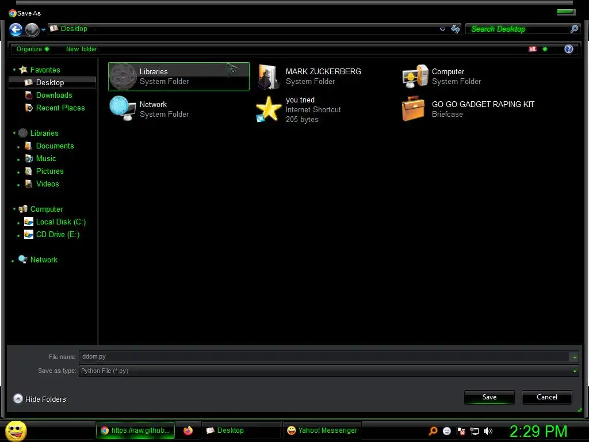Click the 2:29 PM clock
The height and width of the screenshot is (442, 589).
(538, 431)
